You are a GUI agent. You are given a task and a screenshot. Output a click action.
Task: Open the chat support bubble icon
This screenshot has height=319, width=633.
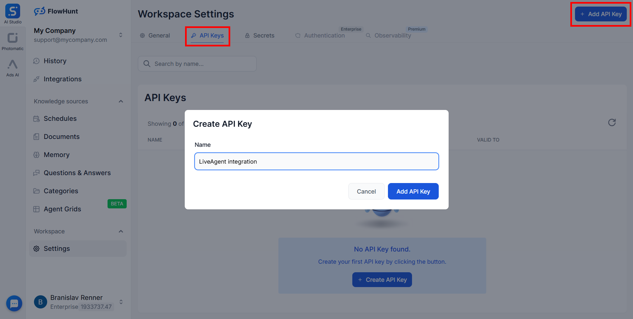14,303
